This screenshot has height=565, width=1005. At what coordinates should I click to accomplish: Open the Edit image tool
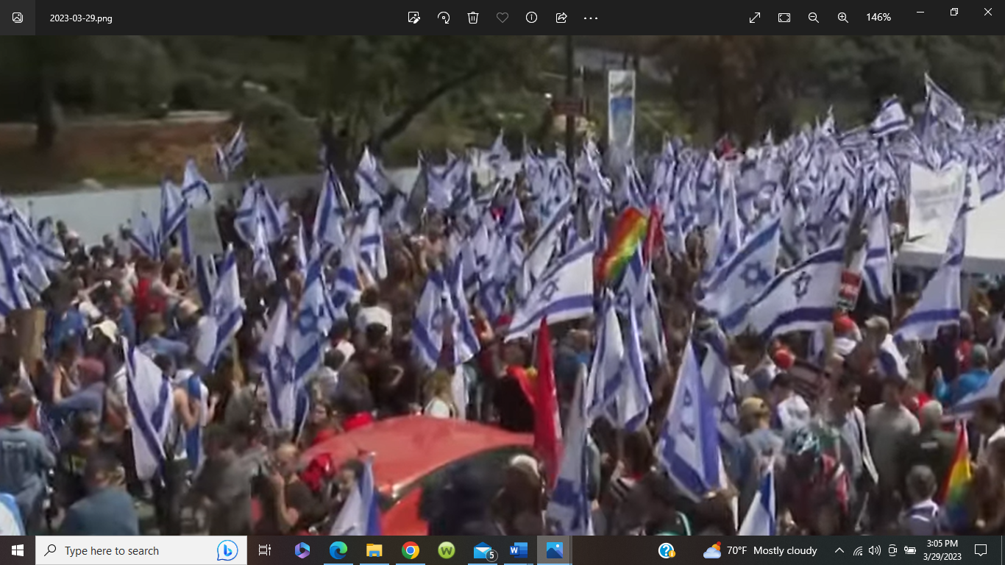[414, 18]
